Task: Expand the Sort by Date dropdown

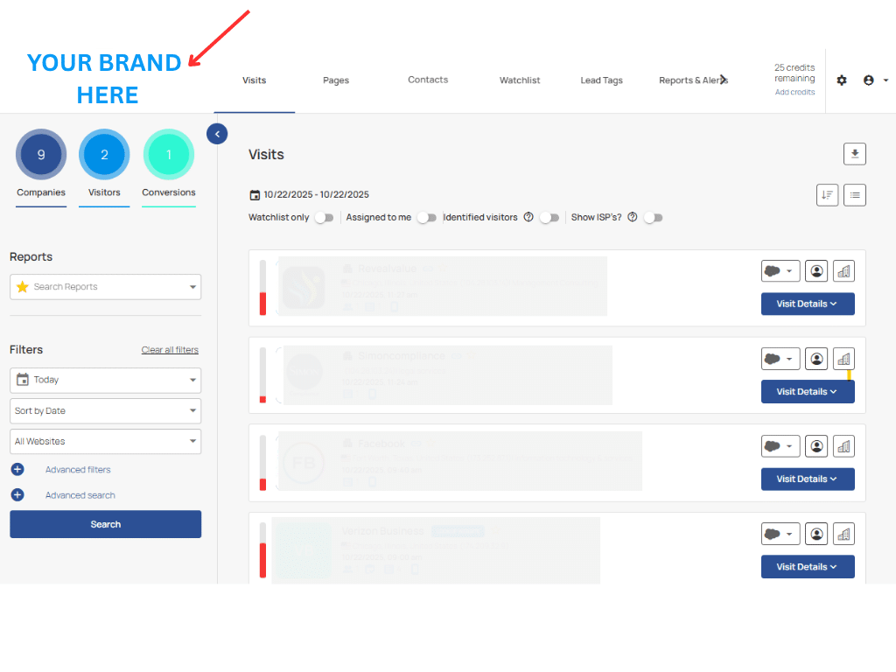Action: [105, 410]
